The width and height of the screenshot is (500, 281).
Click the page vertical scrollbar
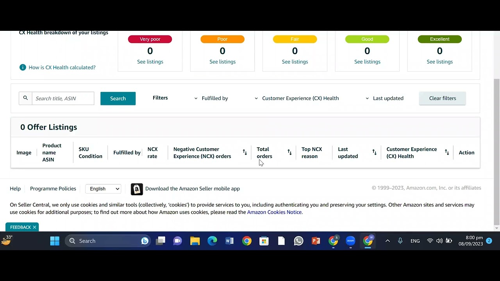[497, 152]
